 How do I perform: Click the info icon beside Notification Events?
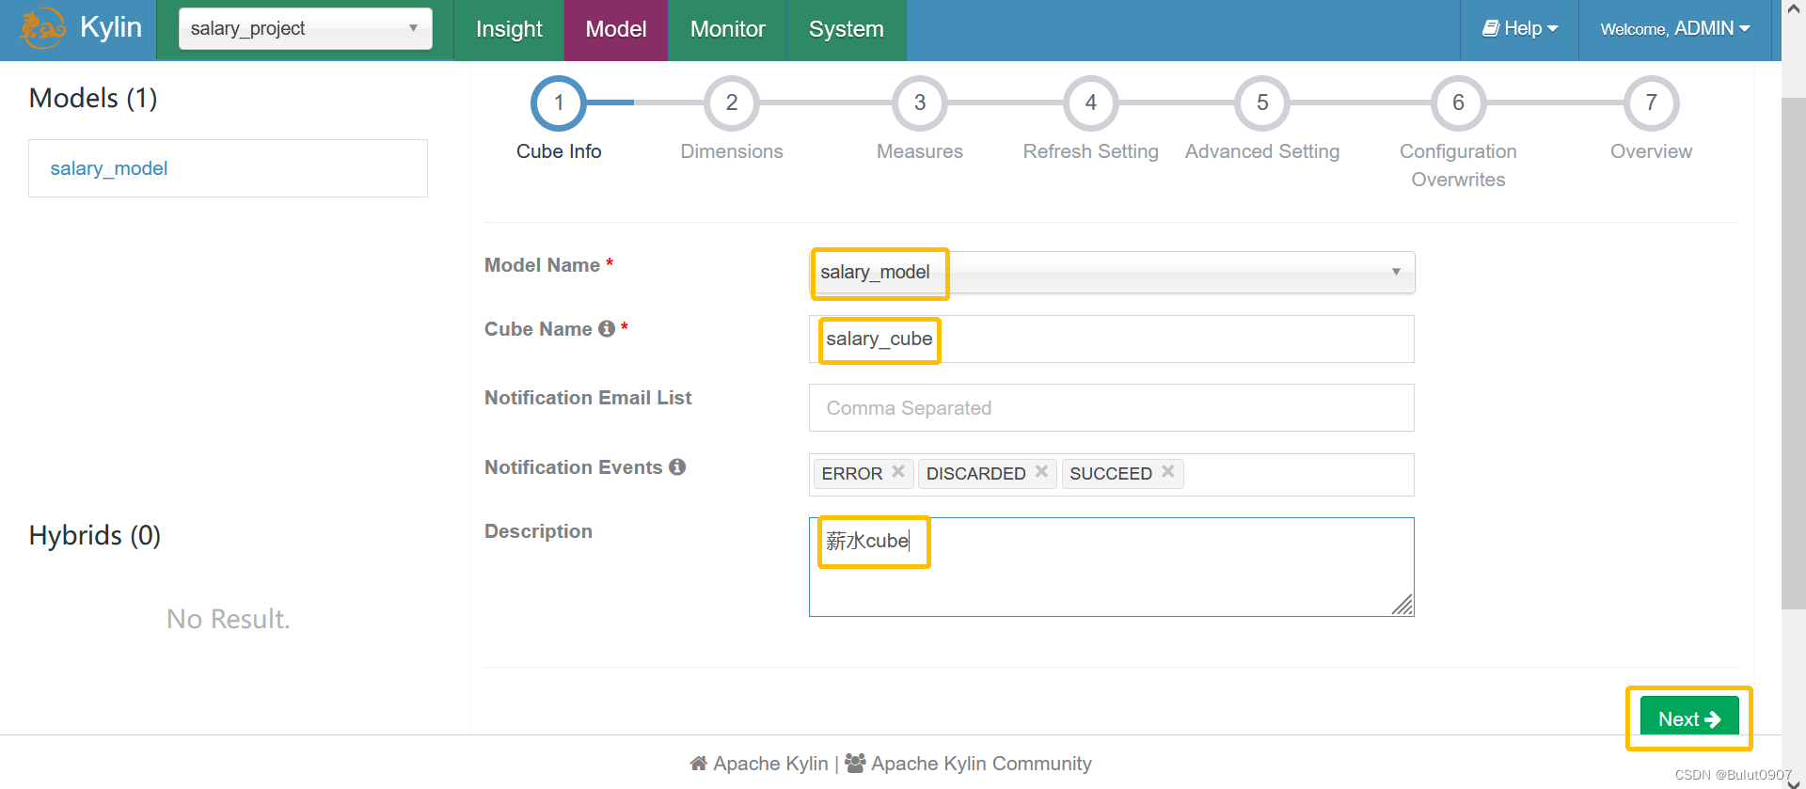pyautogui.click(x=677, y=467)
